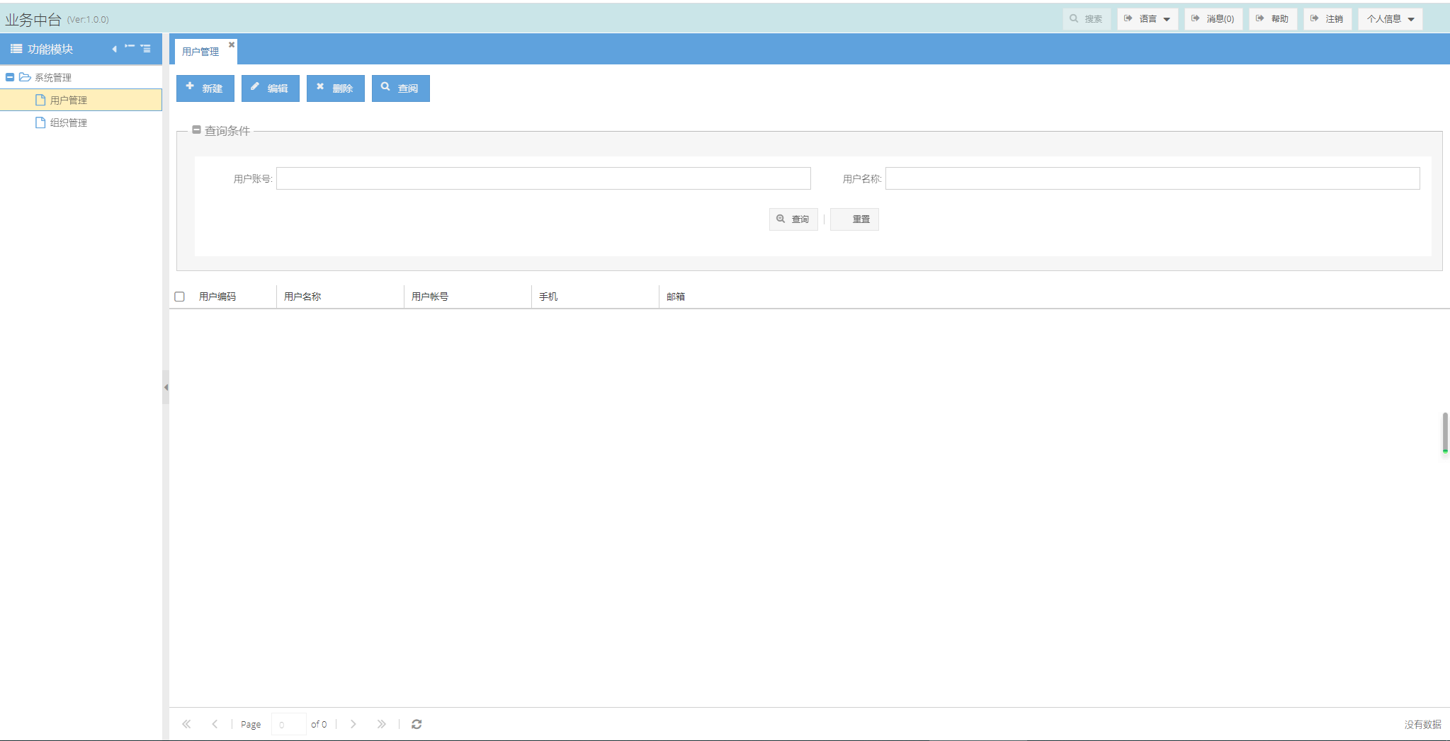Screen dimensions: 1450x741
Task: Sort by 用户帐号 column header
Action: 468,297
